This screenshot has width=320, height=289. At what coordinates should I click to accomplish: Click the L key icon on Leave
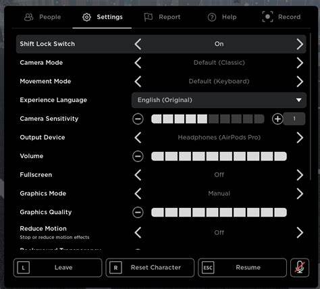pos(23,267)
